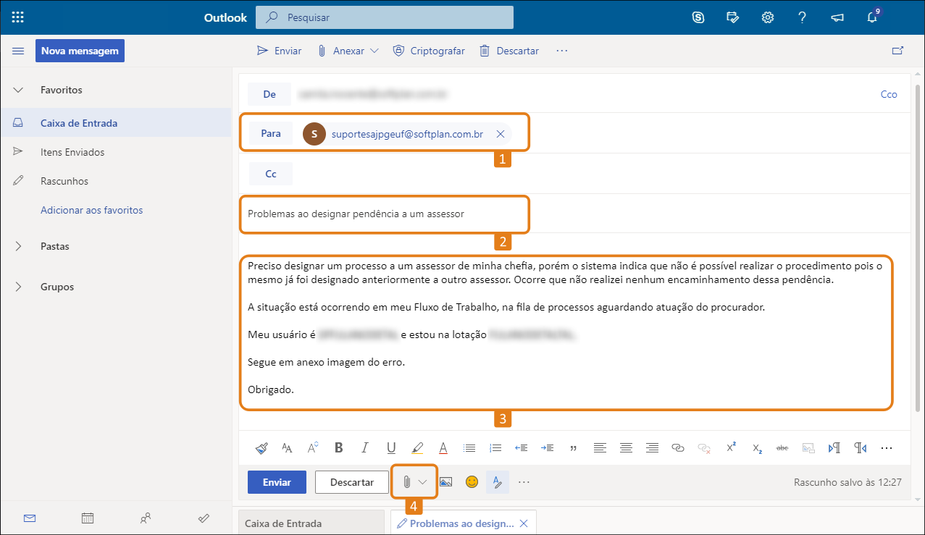Open the notifications bell
Screen dimensions: 925x535
(872, 17)
